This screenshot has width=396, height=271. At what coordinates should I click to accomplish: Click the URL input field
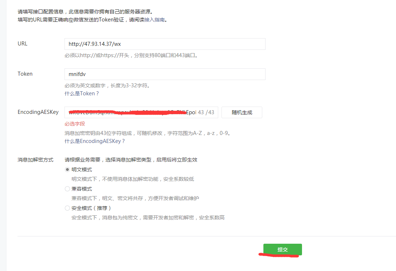(164, 44)
